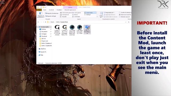The width and height of the screenshot is (171, 96).
Task: Switch to the Condividi ribbon tab
Action: [x=51, y=10]
